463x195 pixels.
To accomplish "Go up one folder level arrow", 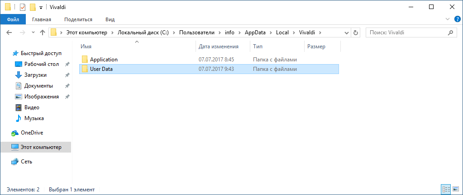I will click(42, 32).
